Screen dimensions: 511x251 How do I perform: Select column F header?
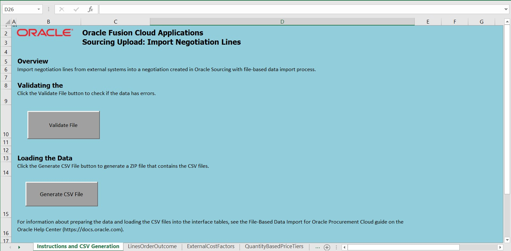(x=455, y=22)
